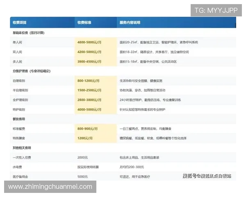Screen dimensions: 246x197
Task: Click the price 1500-2500元/月
Action: (89, 90)
